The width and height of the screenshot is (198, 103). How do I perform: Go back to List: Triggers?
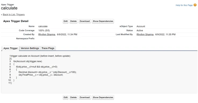(x=14, y=15)
